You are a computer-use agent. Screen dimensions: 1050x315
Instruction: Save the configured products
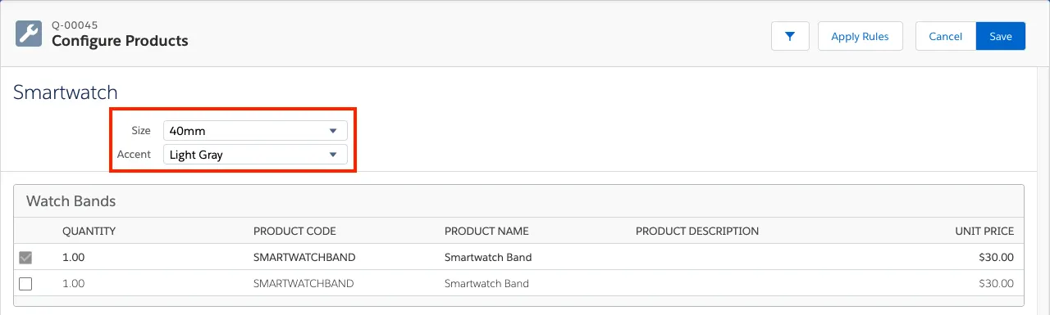(1001, 36)
